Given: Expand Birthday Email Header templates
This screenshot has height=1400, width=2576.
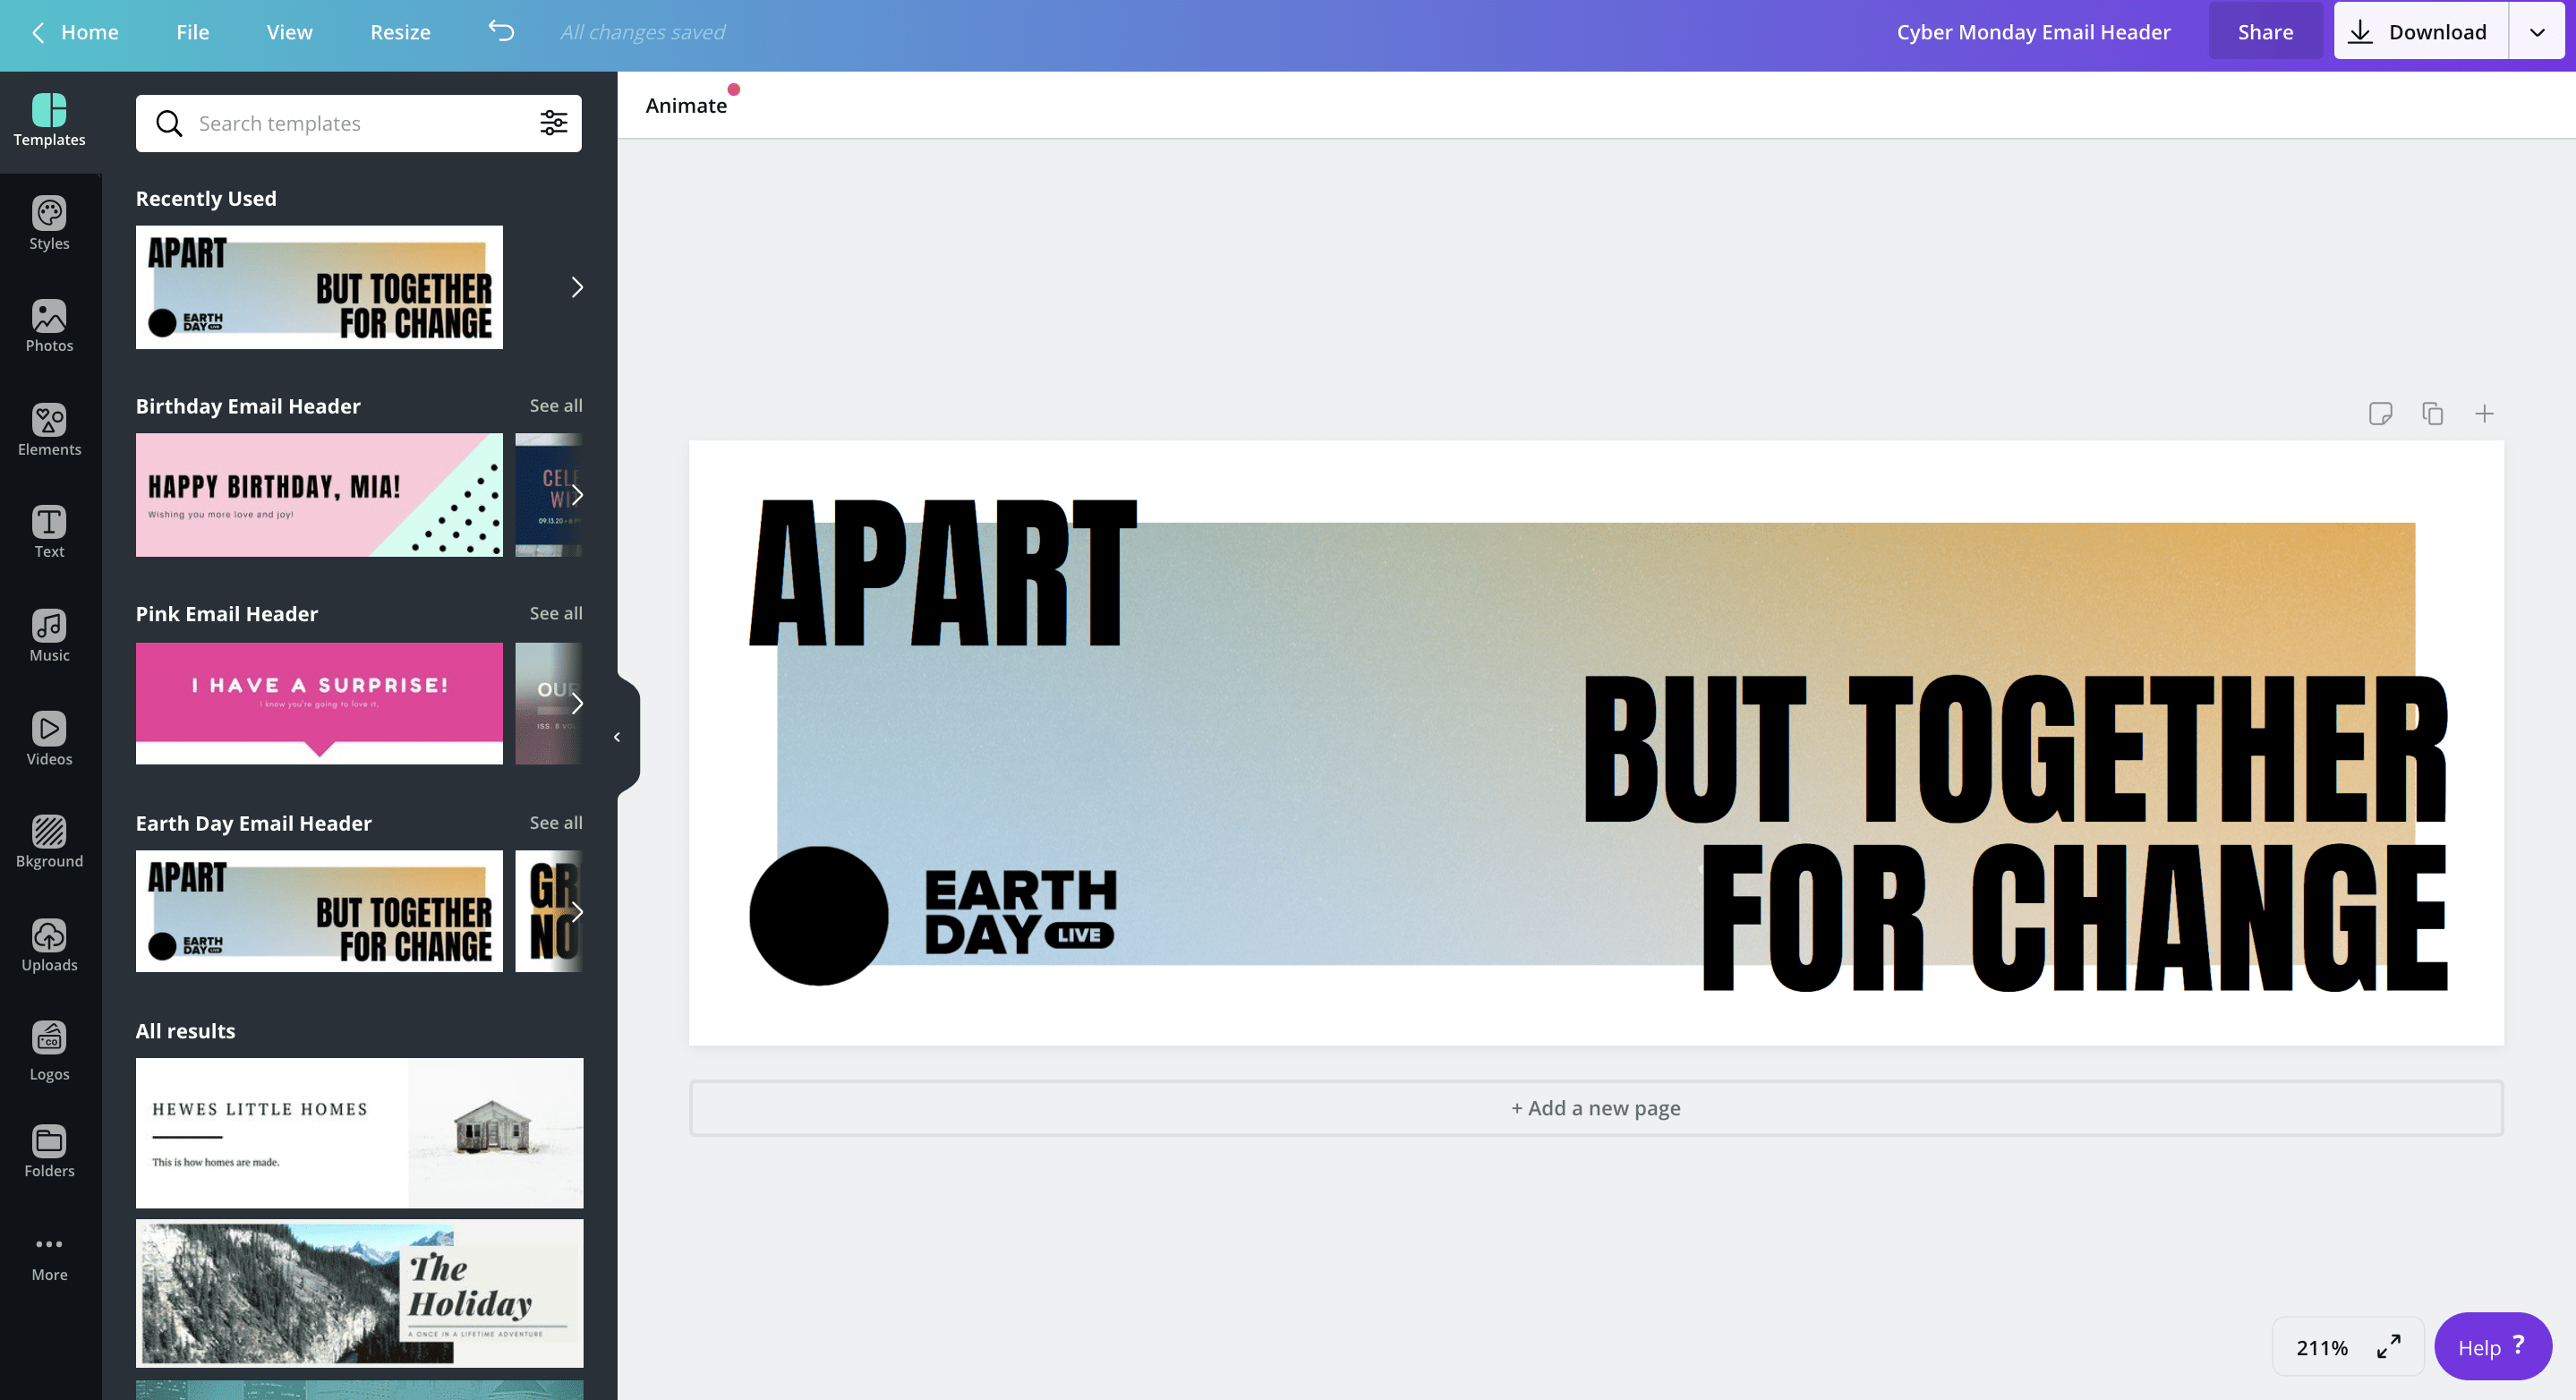Looking at the screenshot, I should pyautogui.click(x=555, y=404).
